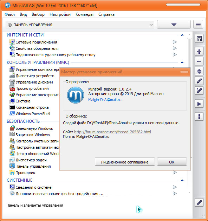Open the Справка menu
This screenshot has height=221, width=208.
(x=106, y=14)
